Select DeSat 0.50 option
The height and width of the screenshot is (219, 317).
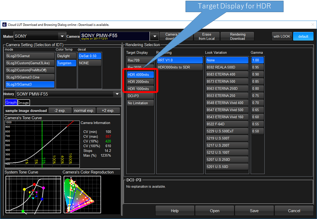pyautogui.click(x=90, y=56)
